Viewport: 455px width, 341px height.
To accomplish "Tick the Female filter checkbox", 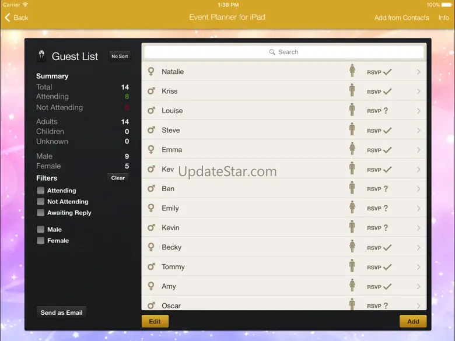I will [41, 241].
